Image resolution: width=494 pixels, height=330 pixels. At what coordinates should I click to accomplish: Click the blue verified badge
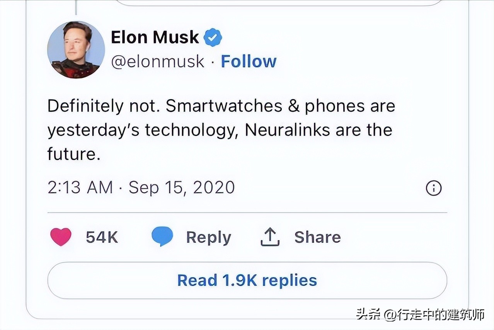[x=213, y=37]
